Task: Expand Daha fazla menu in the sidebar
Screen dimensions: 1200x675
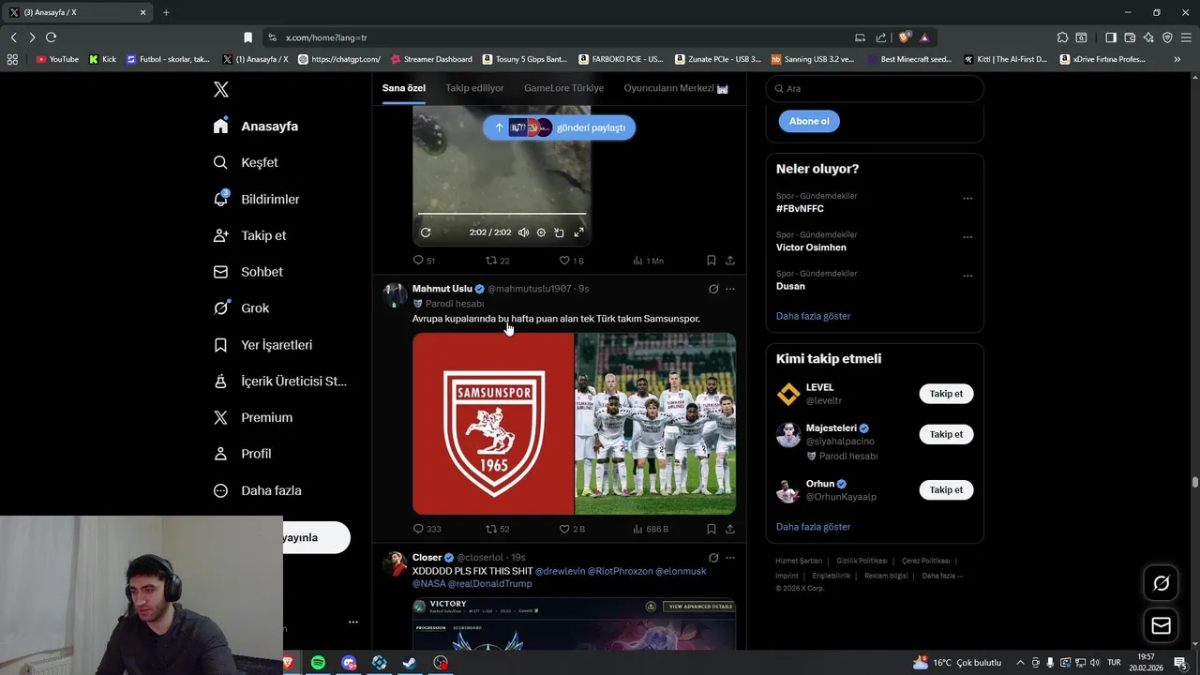Action: point(257,490)
